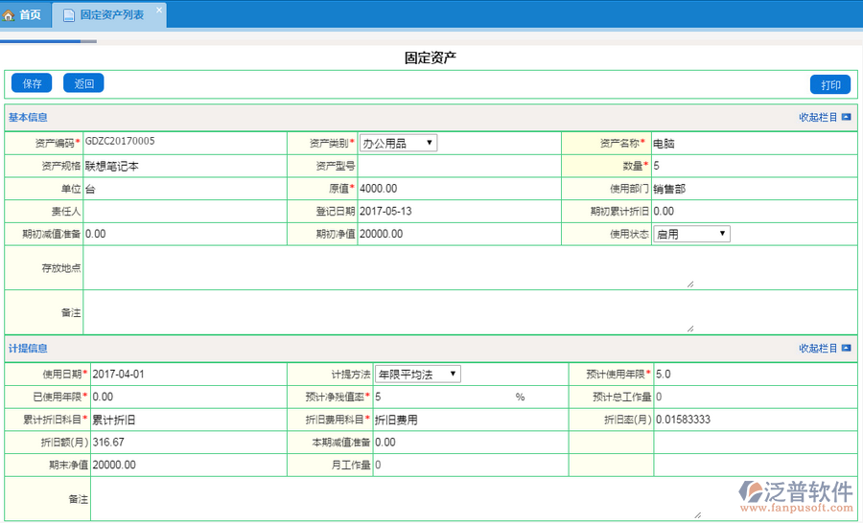Close the 固定资产列表 tab
Screen dimensions: 863x523
pos(159,9)
